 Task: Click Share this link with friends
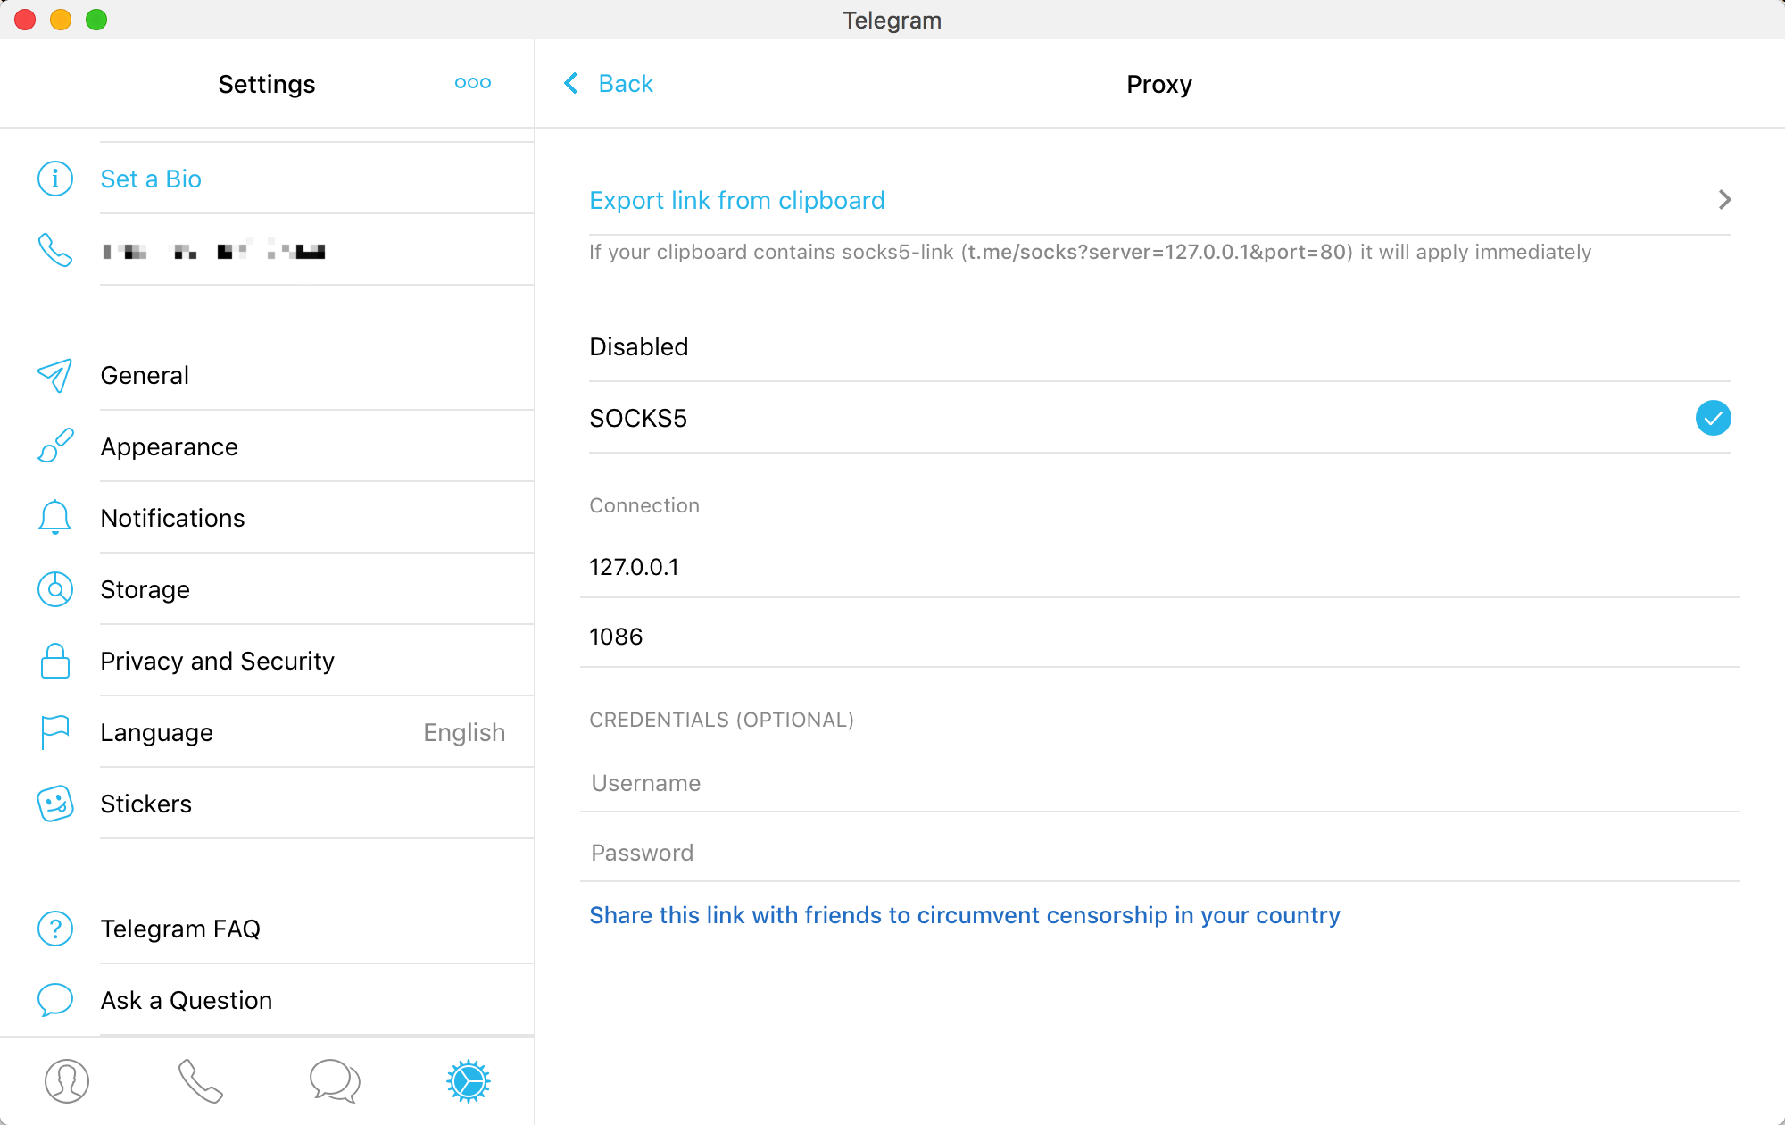click(x=964, y=914)
